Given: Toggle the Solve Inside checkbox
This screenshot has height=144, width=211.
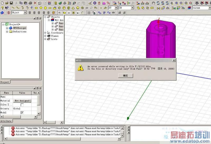Looking at the screenshot, I should pyautogui.click(x=22, y=105).
